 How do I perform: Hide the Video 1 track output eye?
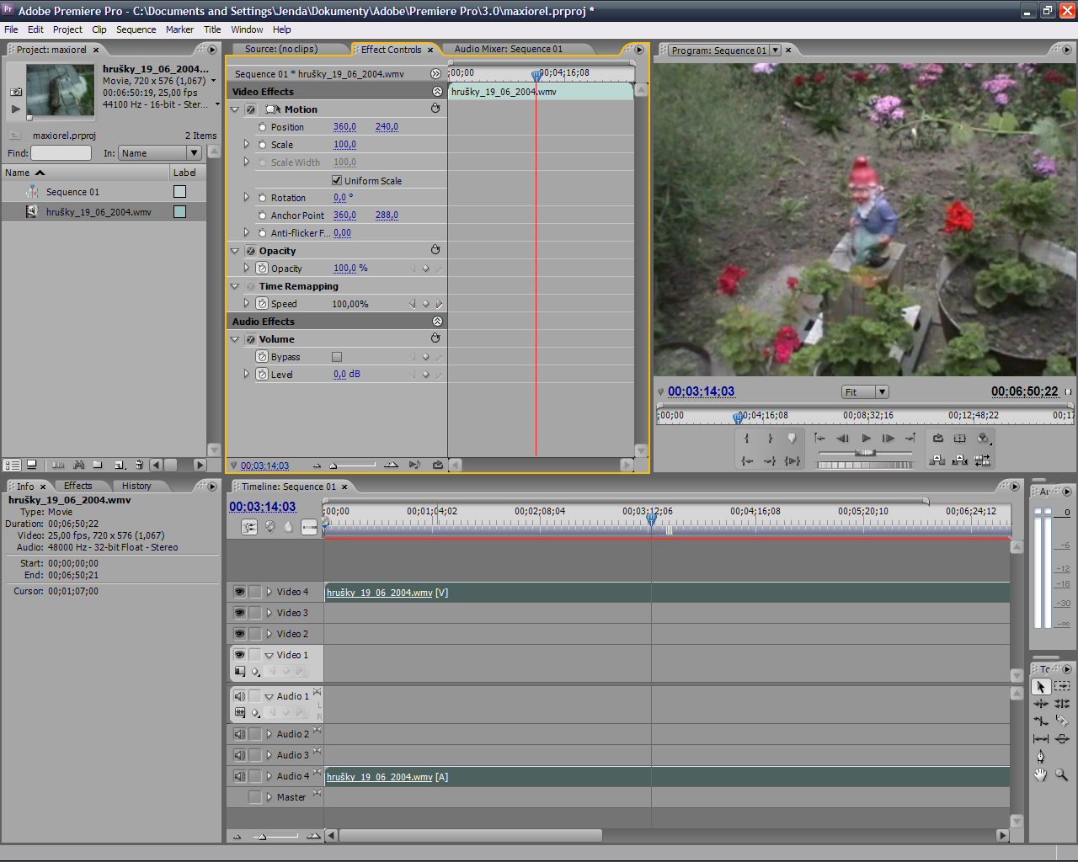pyautogui.click(x=238, y=654)
